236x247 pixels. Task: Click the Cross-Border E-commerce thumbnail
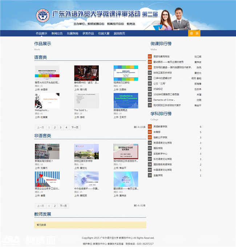point(126,100)
